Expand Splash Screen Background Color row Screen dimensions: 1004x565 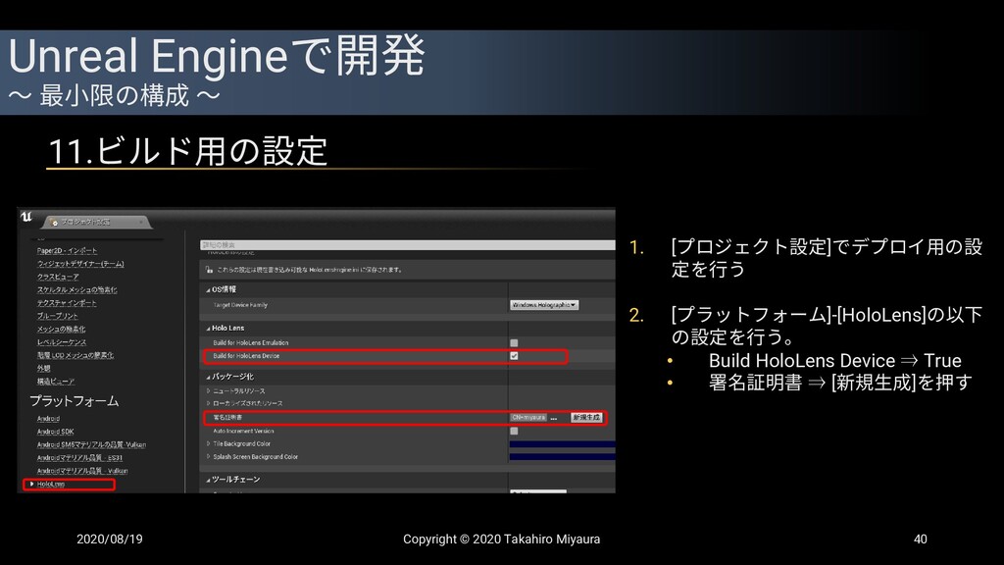click(x=208, y=457)
